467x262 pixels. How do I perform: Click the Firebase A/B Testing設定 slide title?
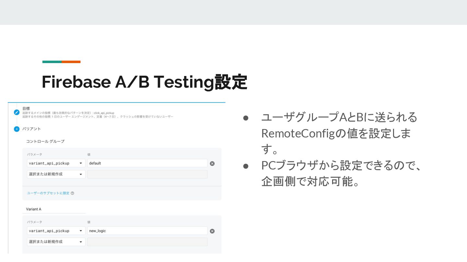click(x=144, y=82)
